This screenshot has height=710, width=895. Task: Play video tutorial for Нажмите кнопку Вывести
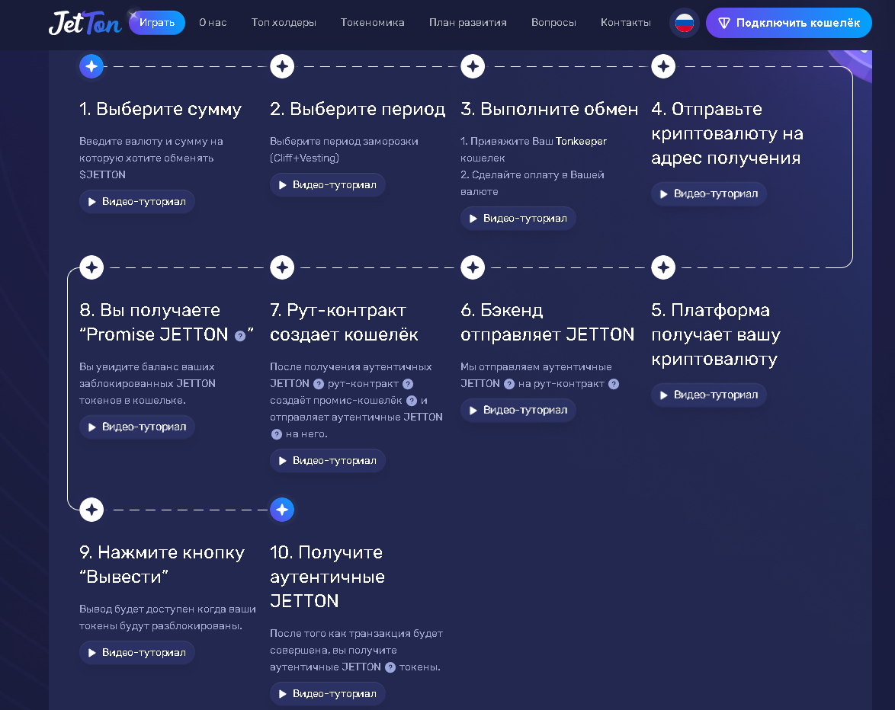pos(137,652)
